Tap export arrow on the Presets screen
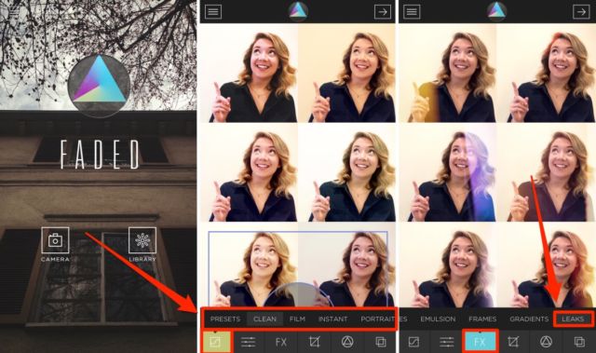 coord(383,12)
